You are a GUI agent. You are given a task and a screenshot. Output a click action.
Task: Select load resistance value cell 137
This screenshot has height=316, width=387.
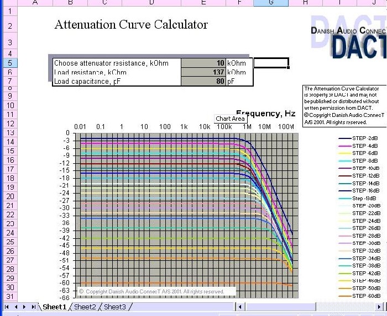tap(203, 72)
